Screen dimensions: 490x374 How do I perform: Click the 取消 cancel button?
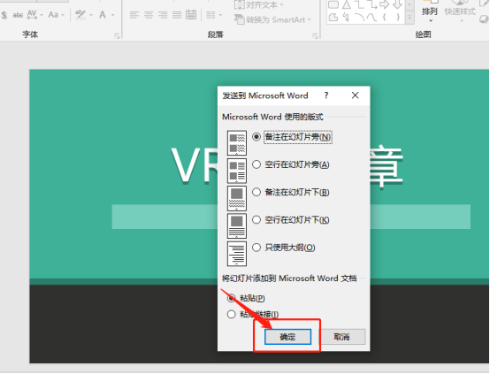tap(342, 337)
